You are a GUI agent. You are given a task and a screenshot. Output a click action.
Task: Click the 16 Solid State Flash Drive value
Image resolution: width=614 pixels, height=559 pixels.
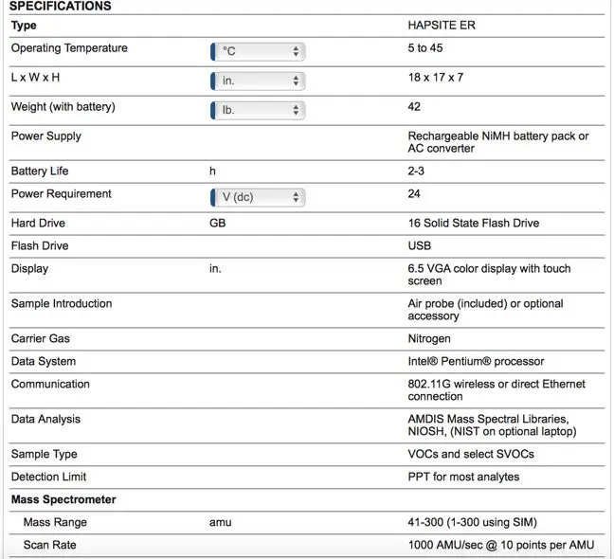[474, 224]
